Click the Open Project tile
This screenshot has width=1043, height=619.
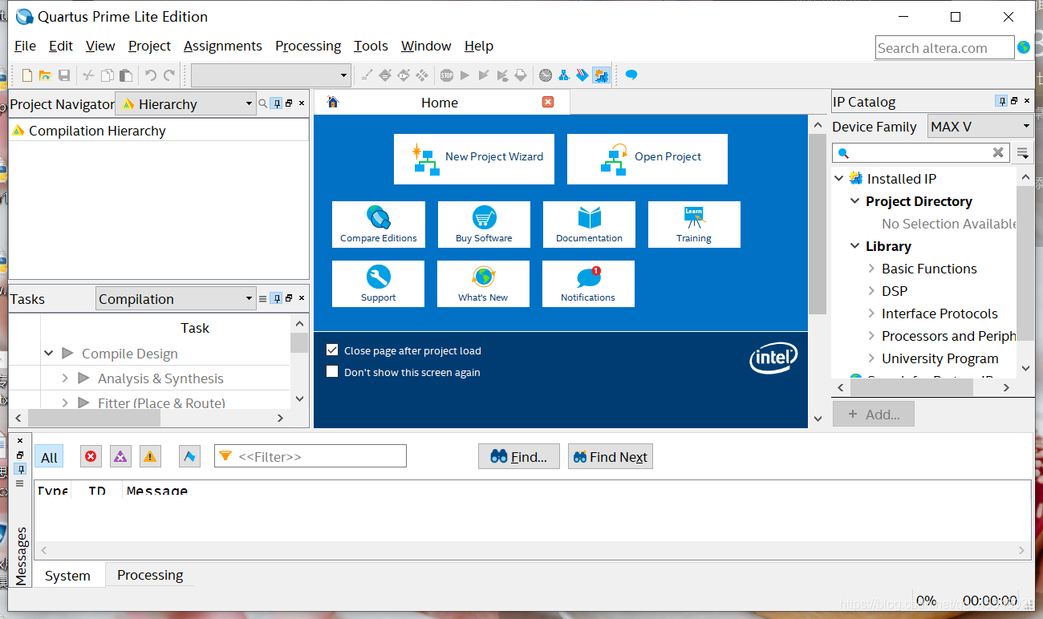pos(647,159)
